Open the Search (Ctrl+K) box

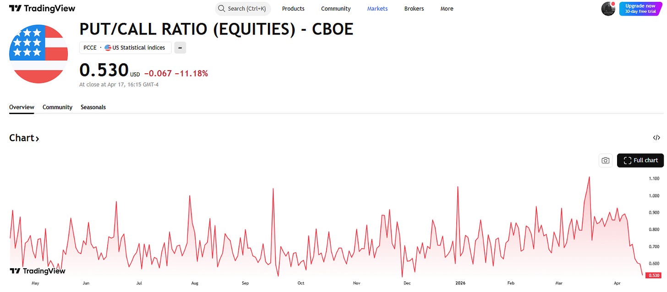(x=243, y=9)
